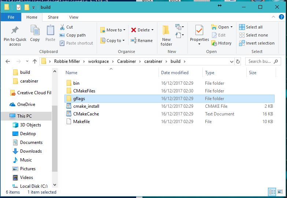Click the Paste clipboard icon
The height and width of the screenshot is (198, 287).
click(50, 33)
